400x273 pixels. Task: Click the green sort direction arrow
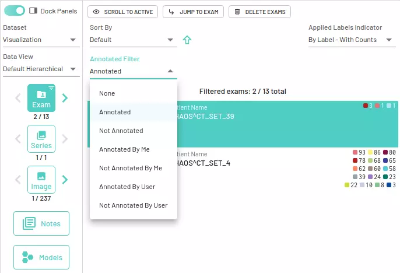[x=187, y=40]
